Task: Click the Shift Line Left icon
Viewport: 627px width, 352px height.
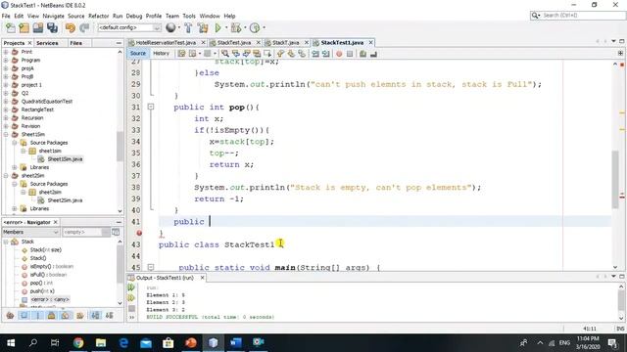Action: (x=315, y=54)
